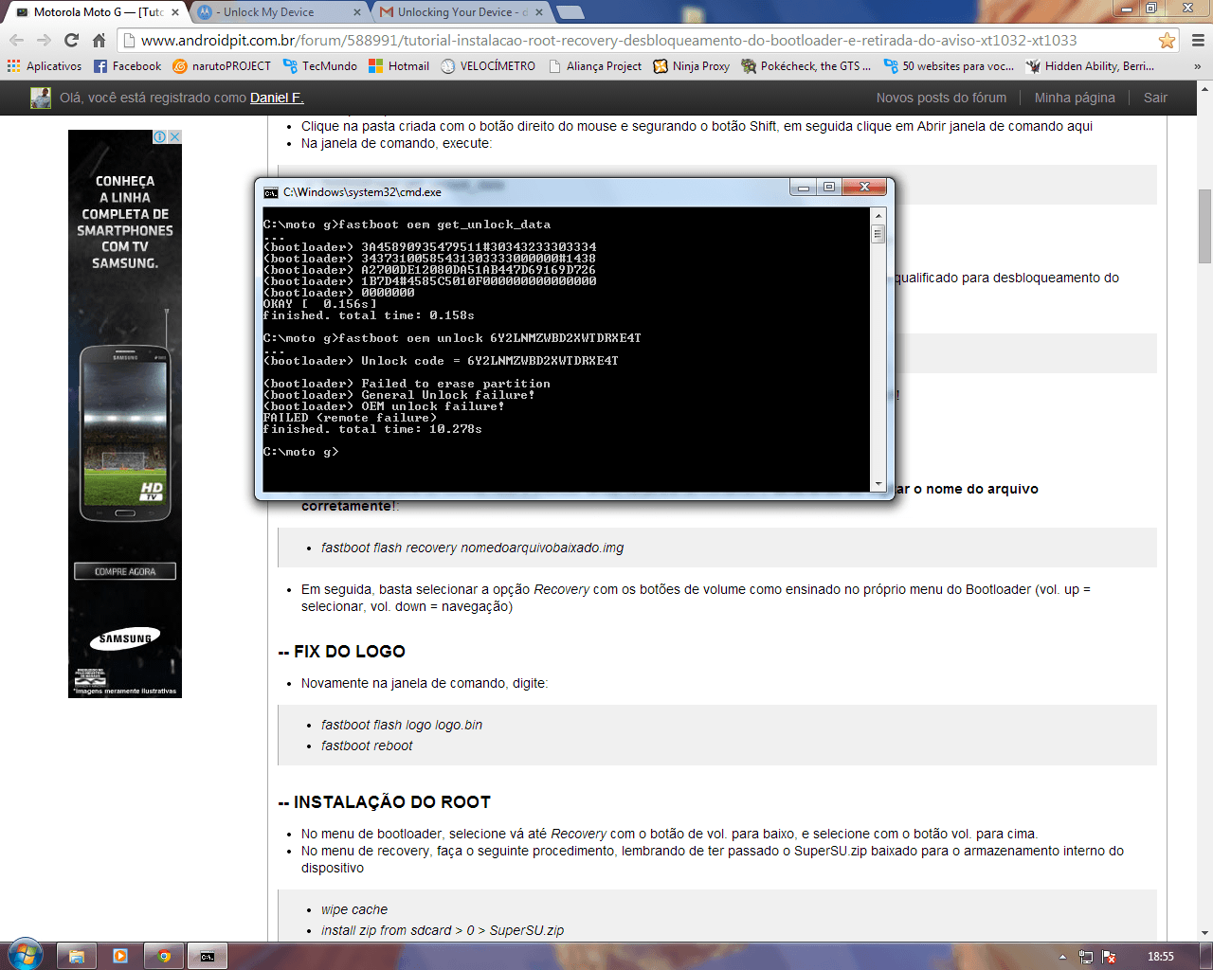Viewport: 1213px width, 970px height.
Task: Select the 'wipe cache' text
Action: point(354,909)
